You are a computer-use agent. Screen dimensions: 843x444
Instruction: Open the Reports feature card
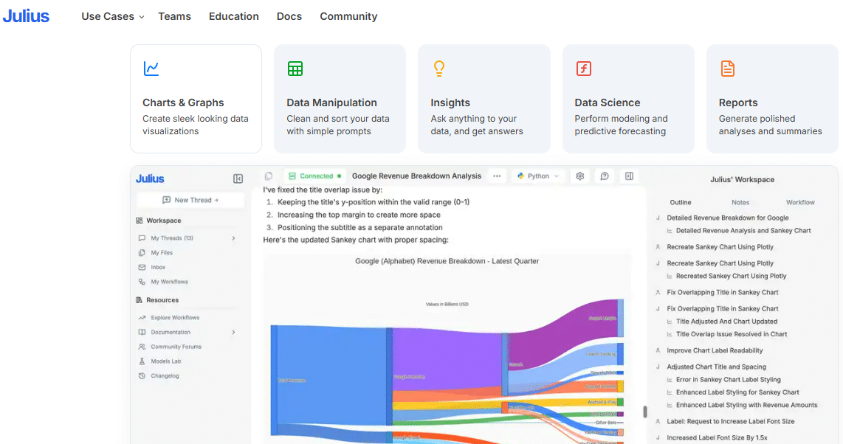[x=773, y=99]
